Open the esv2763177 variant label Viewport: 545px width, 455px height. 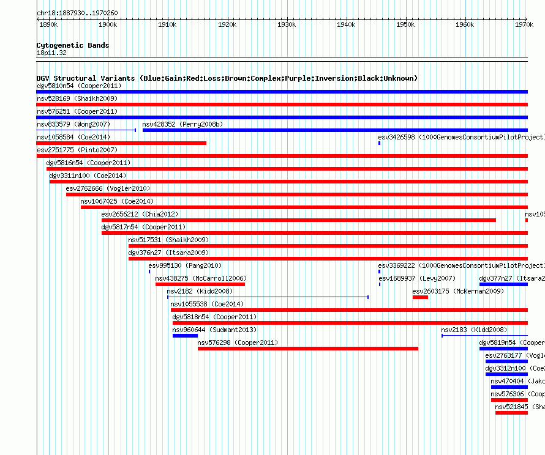[x=515, y=355]
